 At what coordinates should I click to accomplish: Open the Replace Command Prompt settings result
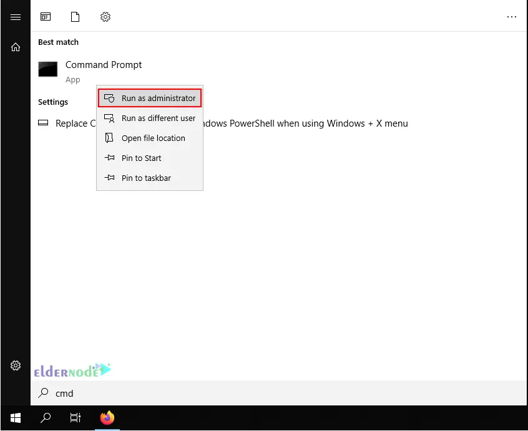click(312, 123)
